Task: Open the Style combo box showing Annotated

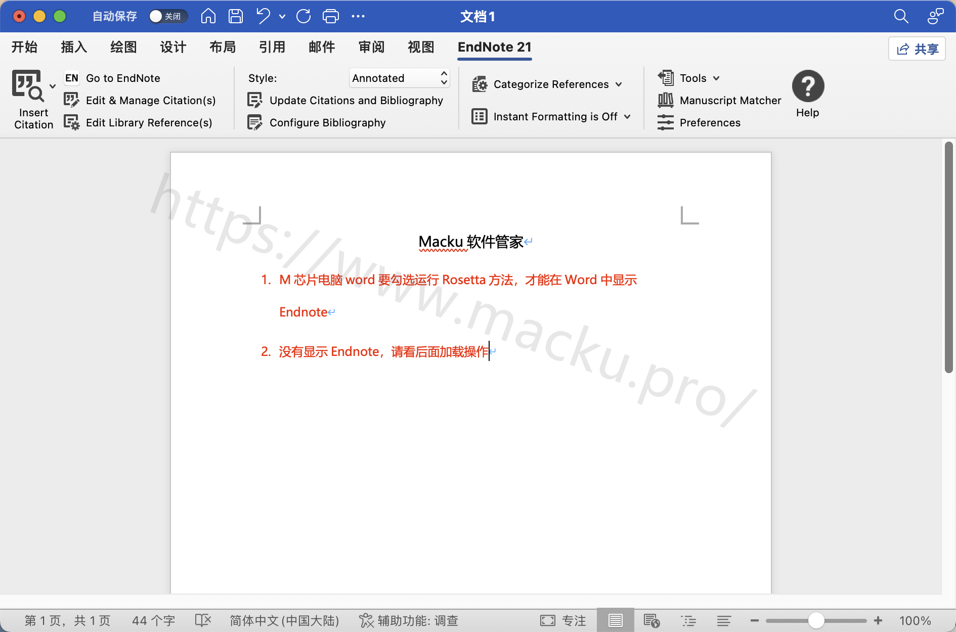Action: coord(399,78)
